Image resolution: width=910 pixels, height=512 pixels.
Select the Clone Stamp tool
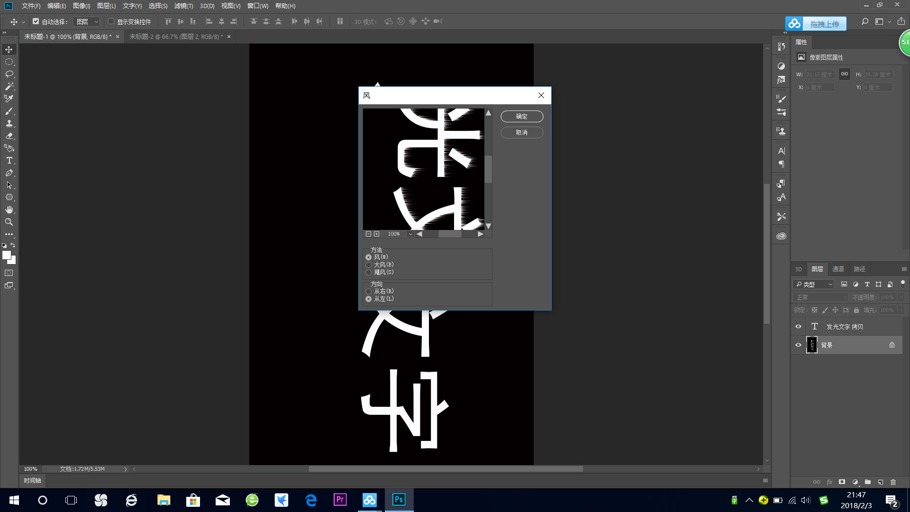click(9, 123)
